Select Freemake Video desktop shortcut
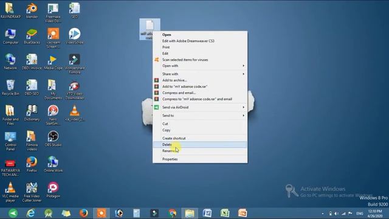 tap(53, 13)
